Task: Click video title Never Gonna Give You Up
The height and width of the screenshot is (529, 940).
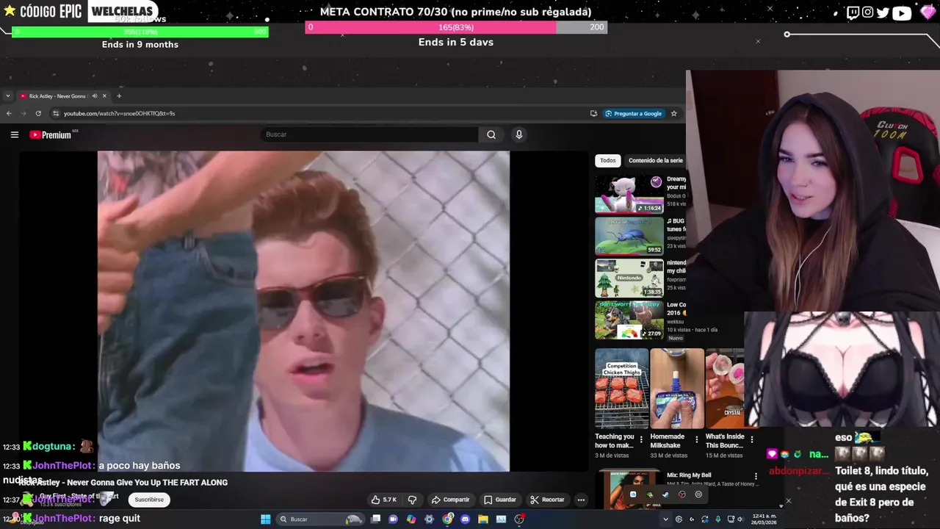Action: [123, 483]
